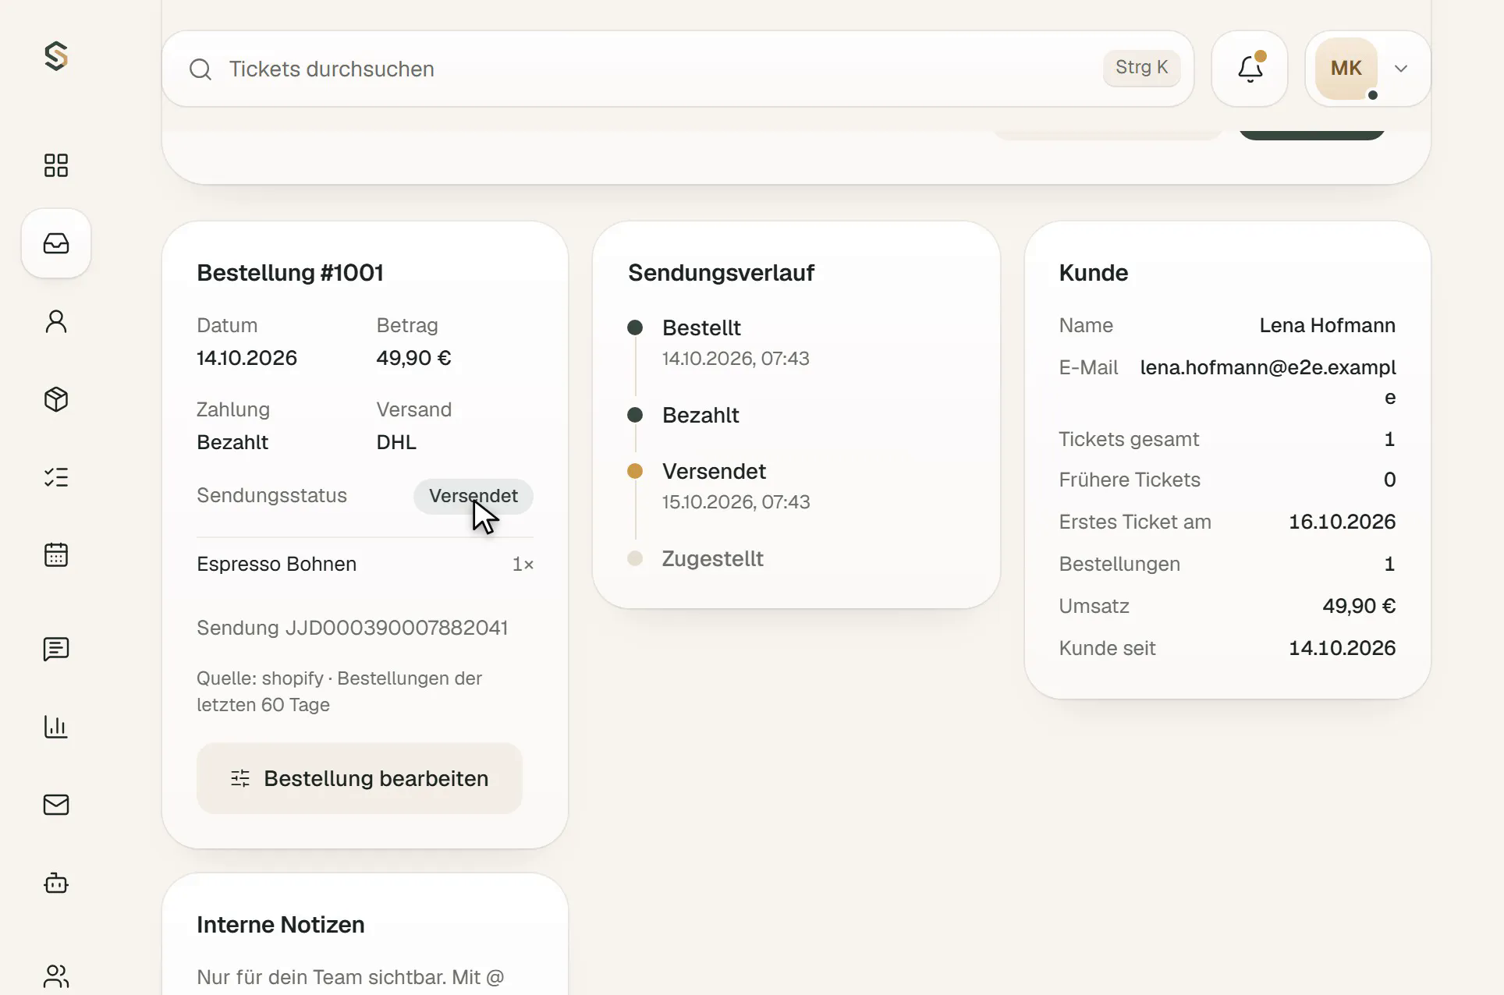Click the Strg K shortcut badge
The image size is (1504, 995).
click(1141, 68)
